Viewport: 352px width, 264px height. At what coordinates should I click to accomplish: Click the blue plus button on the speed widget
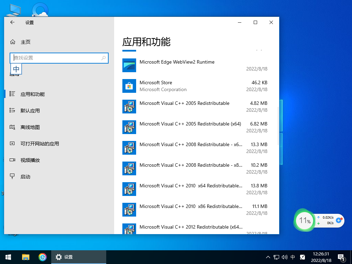[339, 221]
